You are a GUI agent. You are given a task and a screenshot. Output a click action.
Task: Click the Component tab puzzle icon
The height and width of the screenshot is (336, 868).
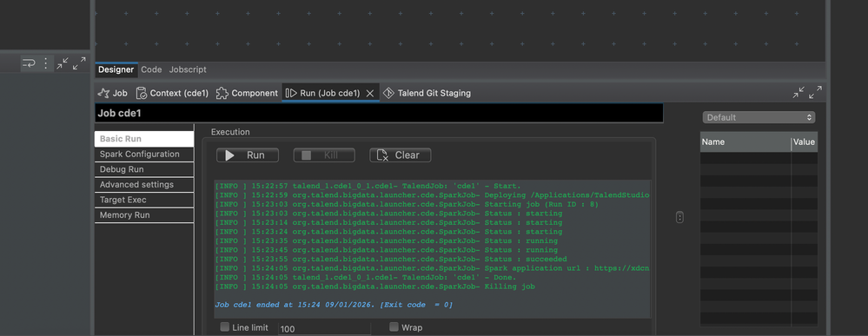click(x=222, y=93)
